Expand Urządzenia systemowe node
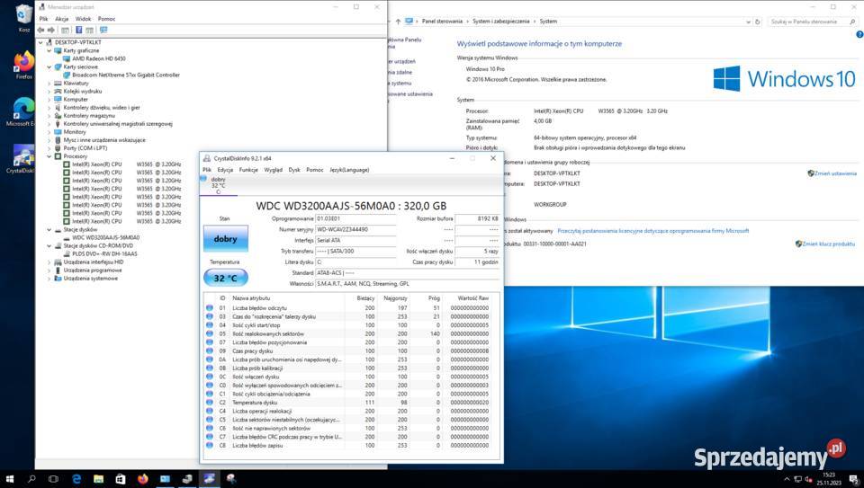The image size is (864, 488). pyautogui.click(x=49, y=279)
